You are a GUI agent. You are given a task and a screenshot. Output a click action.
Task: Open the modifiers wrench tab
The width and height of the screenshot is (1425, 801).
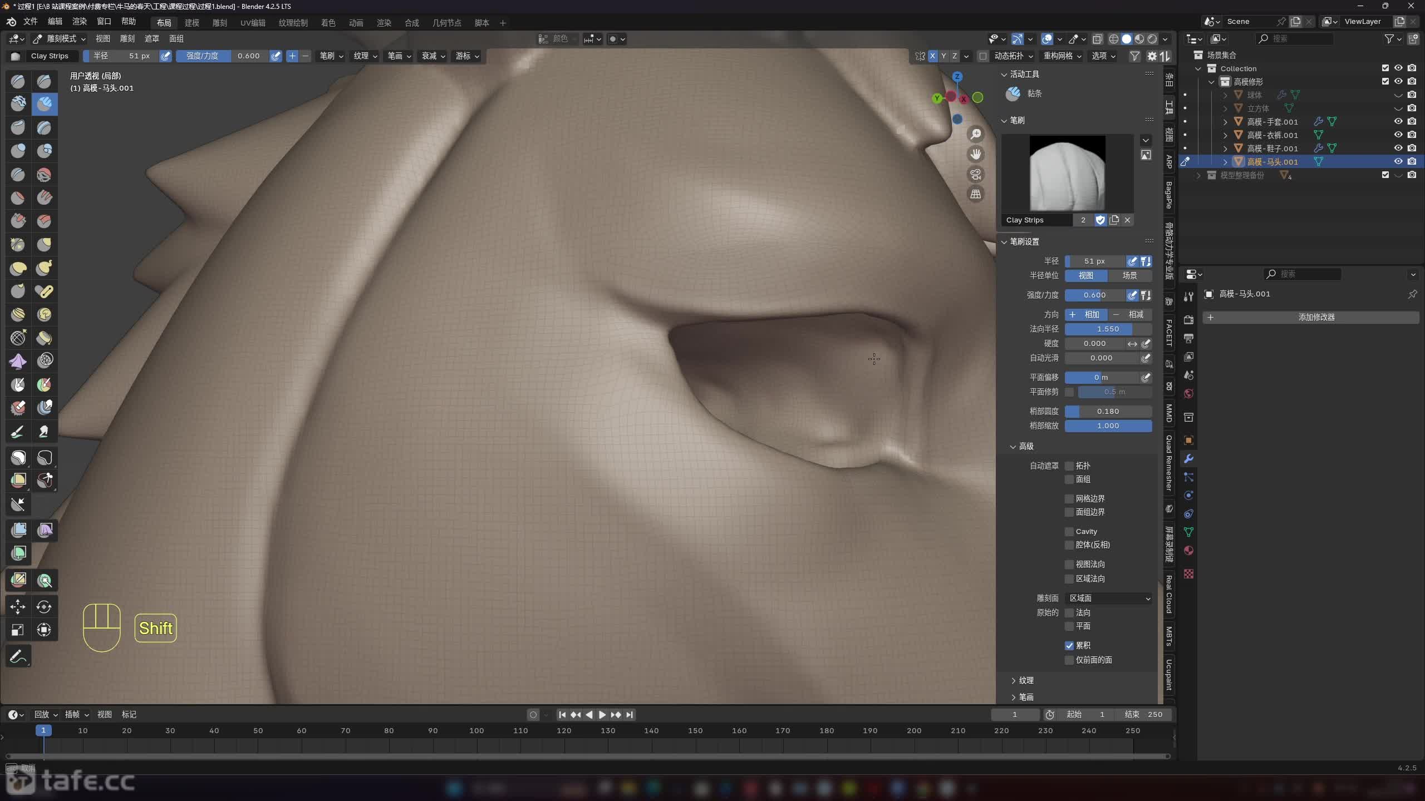coord(1188,459)
